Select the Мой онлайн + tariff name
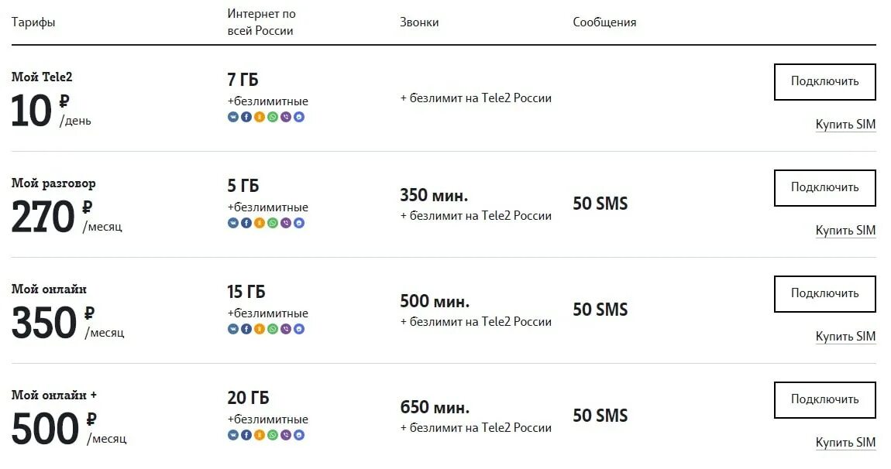The width and height of the screenshot is (891, 469). [x=54, y=395]
